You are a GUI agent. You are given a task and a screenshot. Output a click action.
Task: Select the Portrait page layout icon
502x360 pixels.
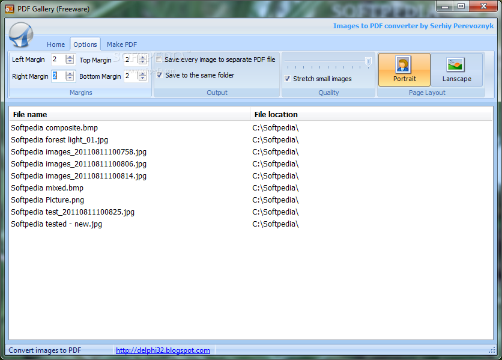404,70
